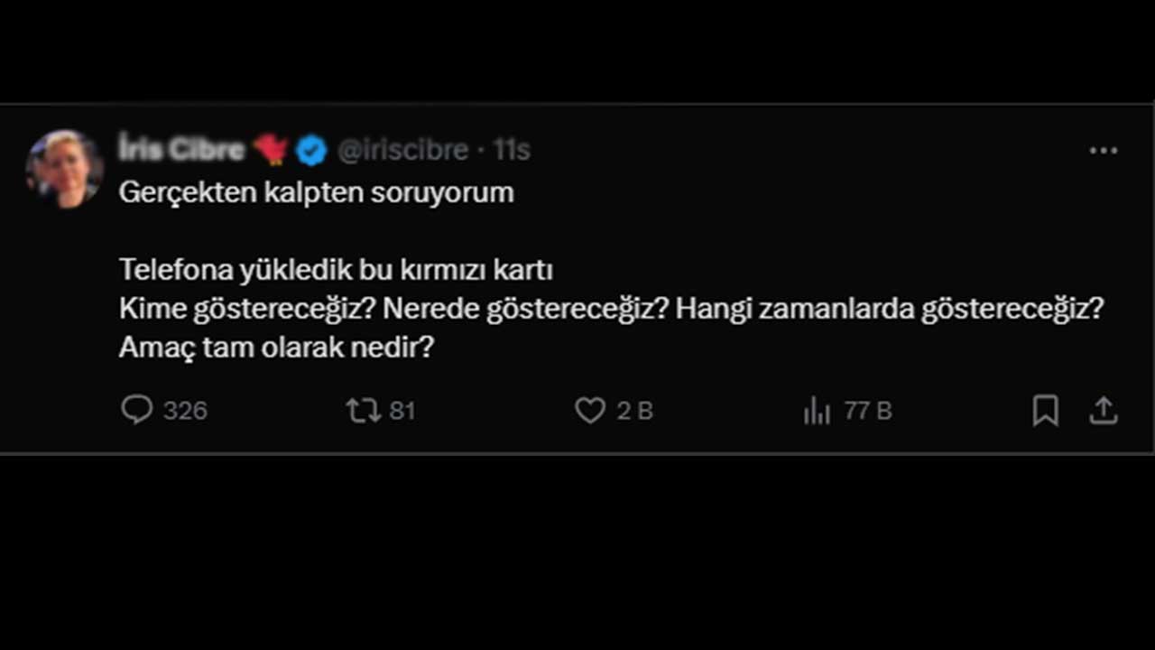Click the 77 B views count
1155x650 pixels.
[868, 412]
